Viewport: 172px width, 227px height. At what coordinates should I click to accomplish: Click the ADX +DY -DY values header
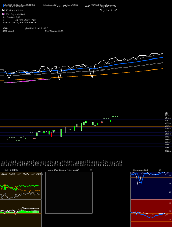pyautogui.click(x=22, y=174)
